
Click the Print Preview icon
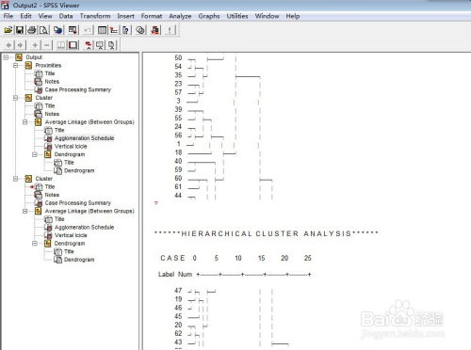(43, 30)
